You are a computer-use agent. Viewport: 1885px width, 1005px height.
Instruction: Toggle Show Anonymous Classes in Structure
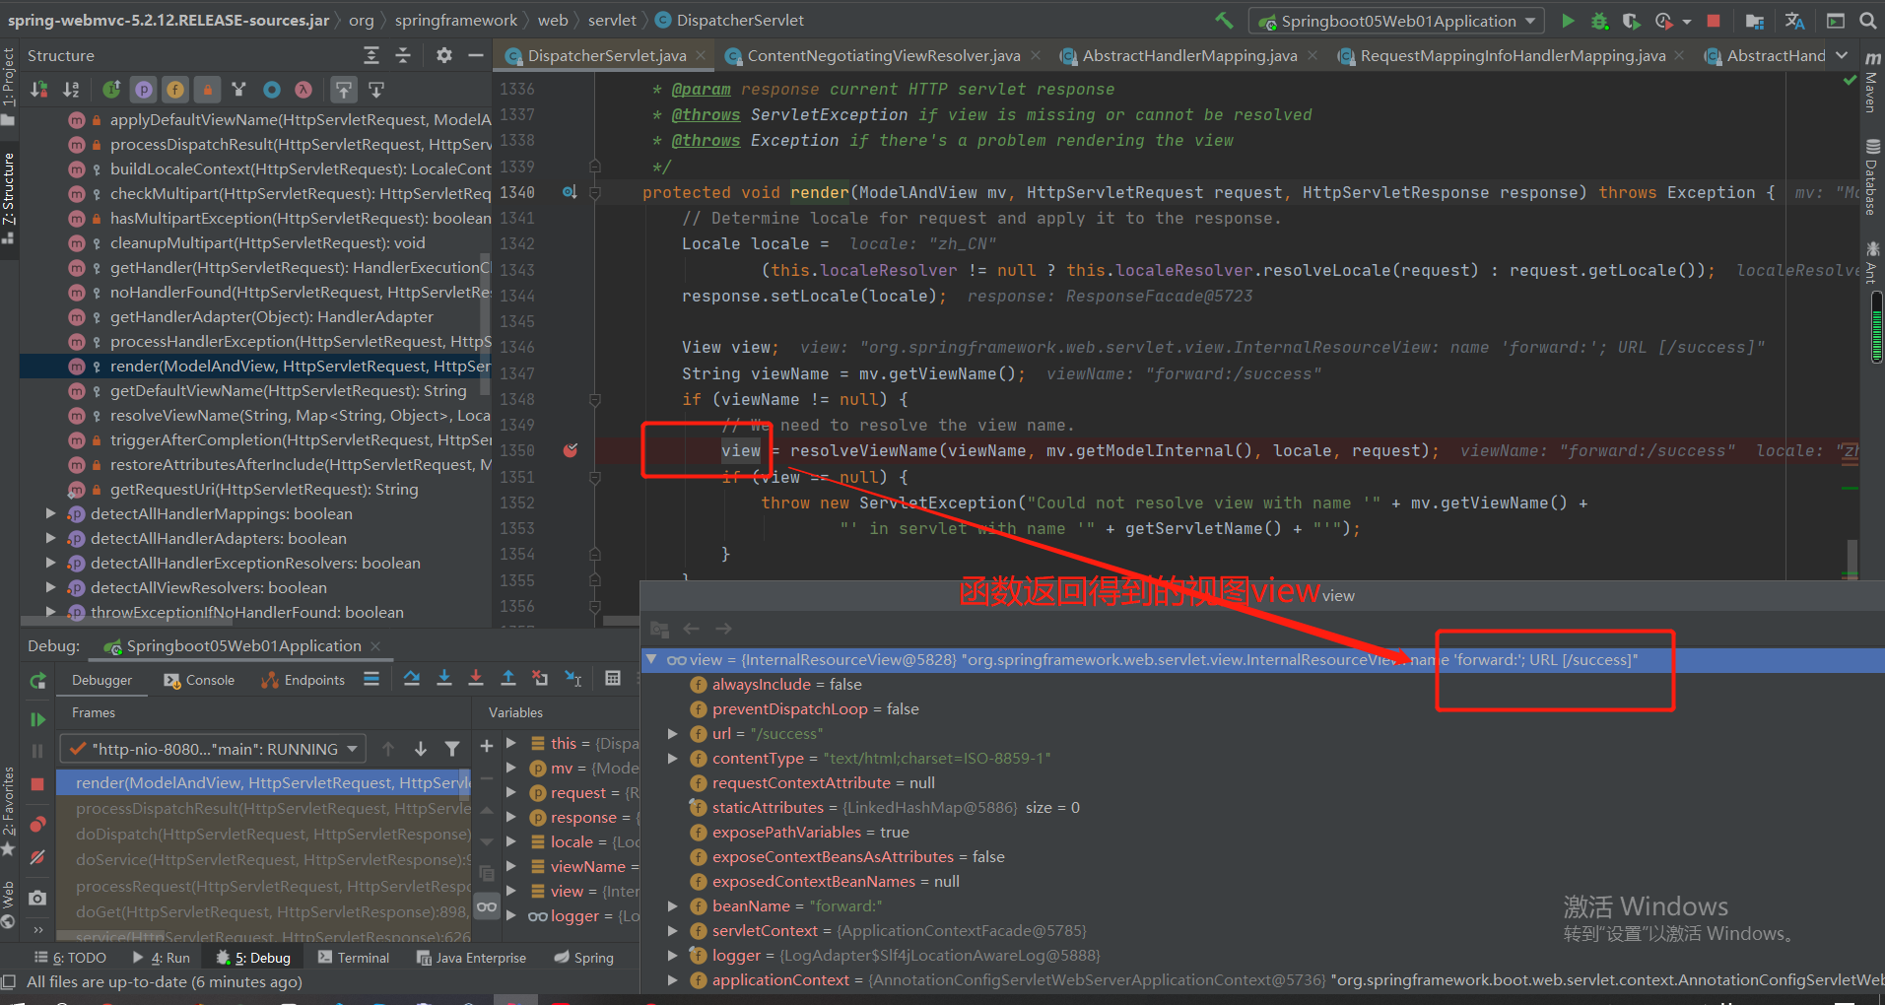click(x=272, y=90)
